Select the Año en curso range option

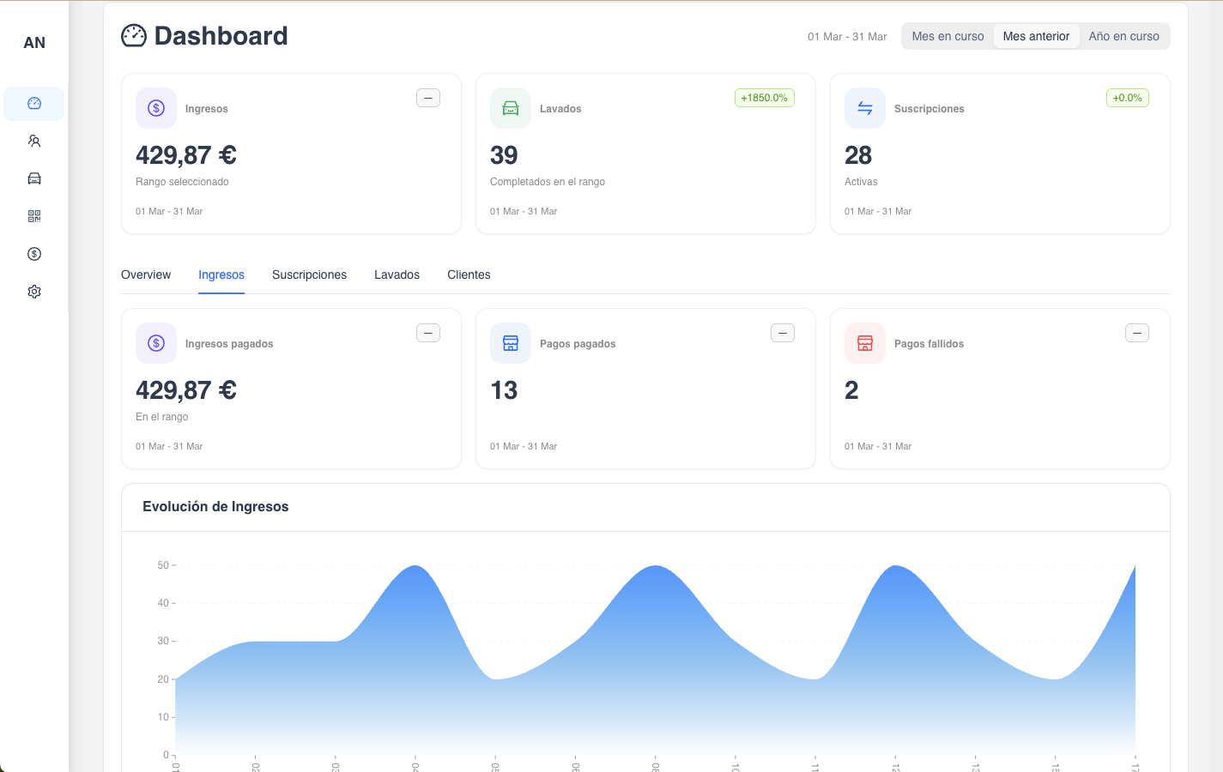[x=1124, y=36]
